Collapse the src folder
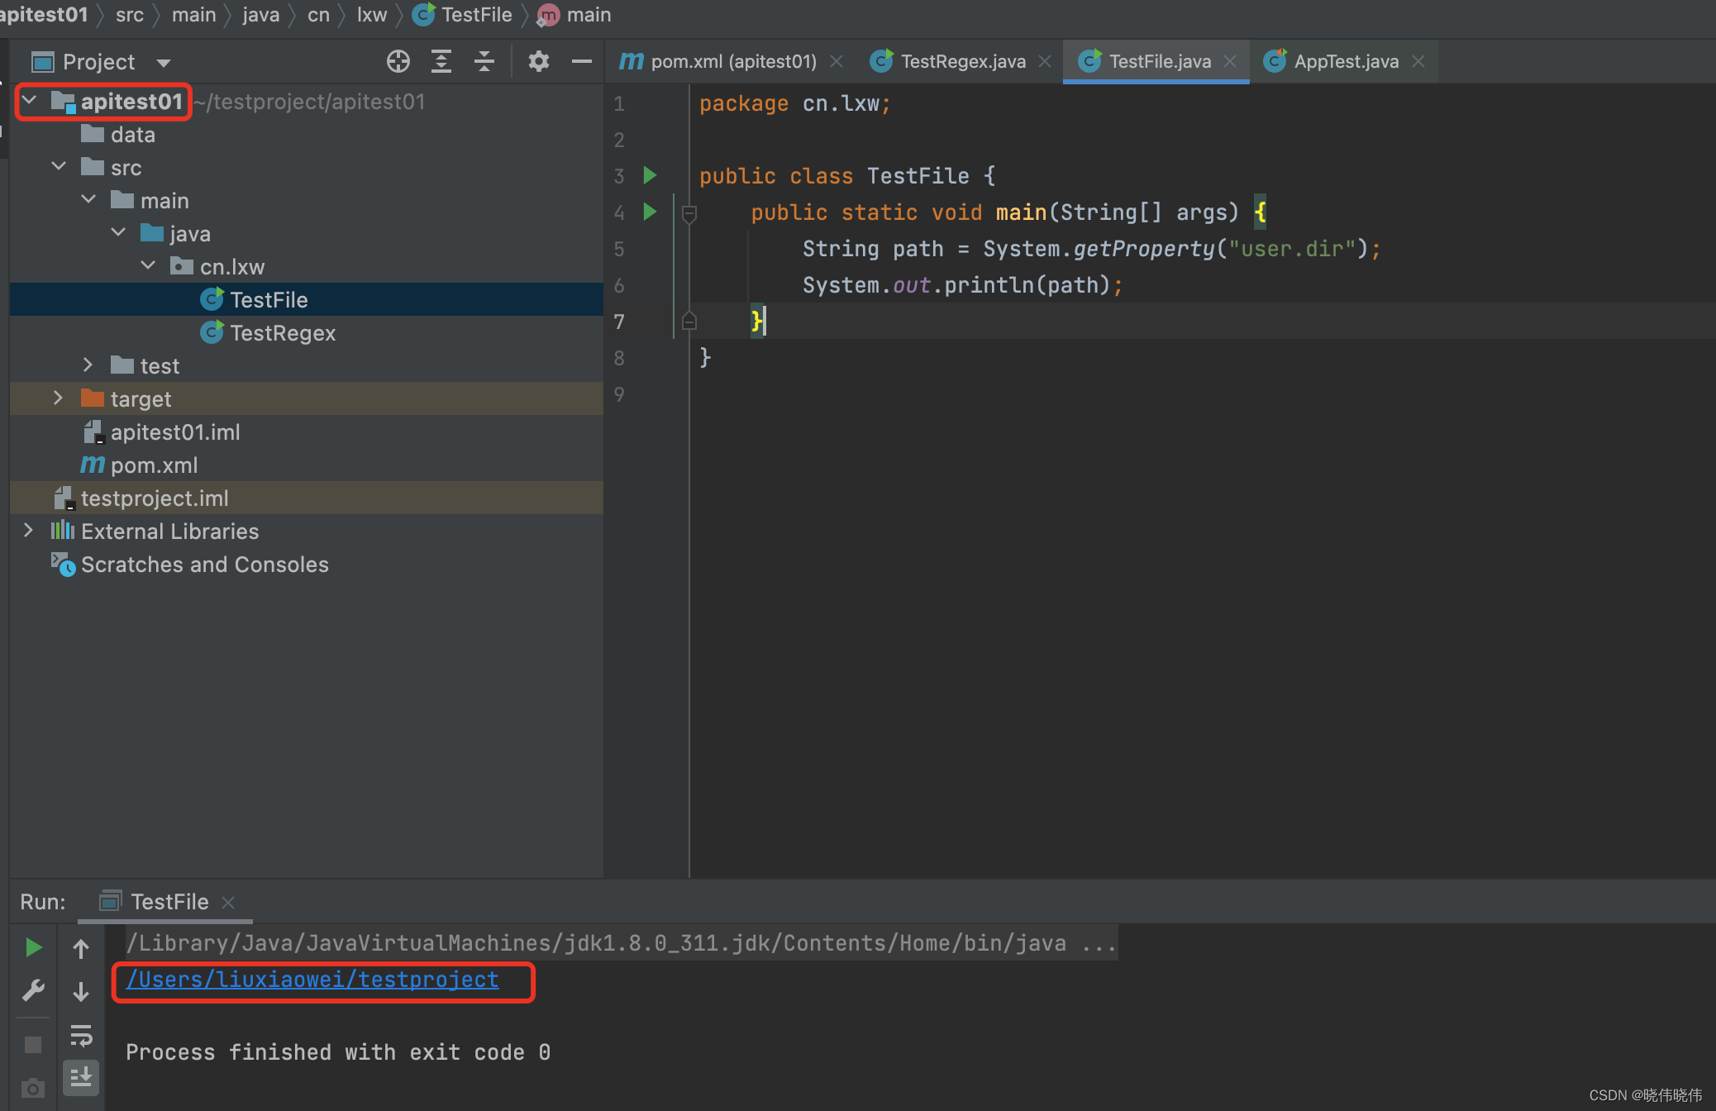This screenshot has height=1111, width=1716. click(x=58, y=167)
